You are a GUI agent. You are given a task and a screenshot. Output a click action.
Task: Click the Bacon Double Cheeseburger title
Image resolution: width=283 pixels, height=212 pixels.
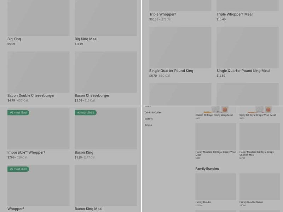click(31, 95)
